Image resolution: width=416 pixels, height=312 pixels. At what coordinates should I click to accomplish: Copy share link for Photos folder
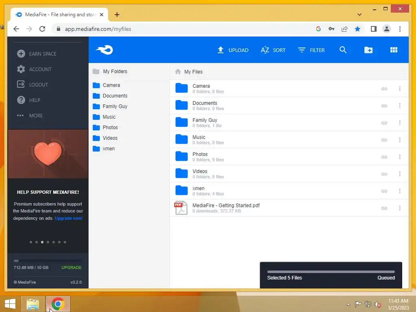384,157
